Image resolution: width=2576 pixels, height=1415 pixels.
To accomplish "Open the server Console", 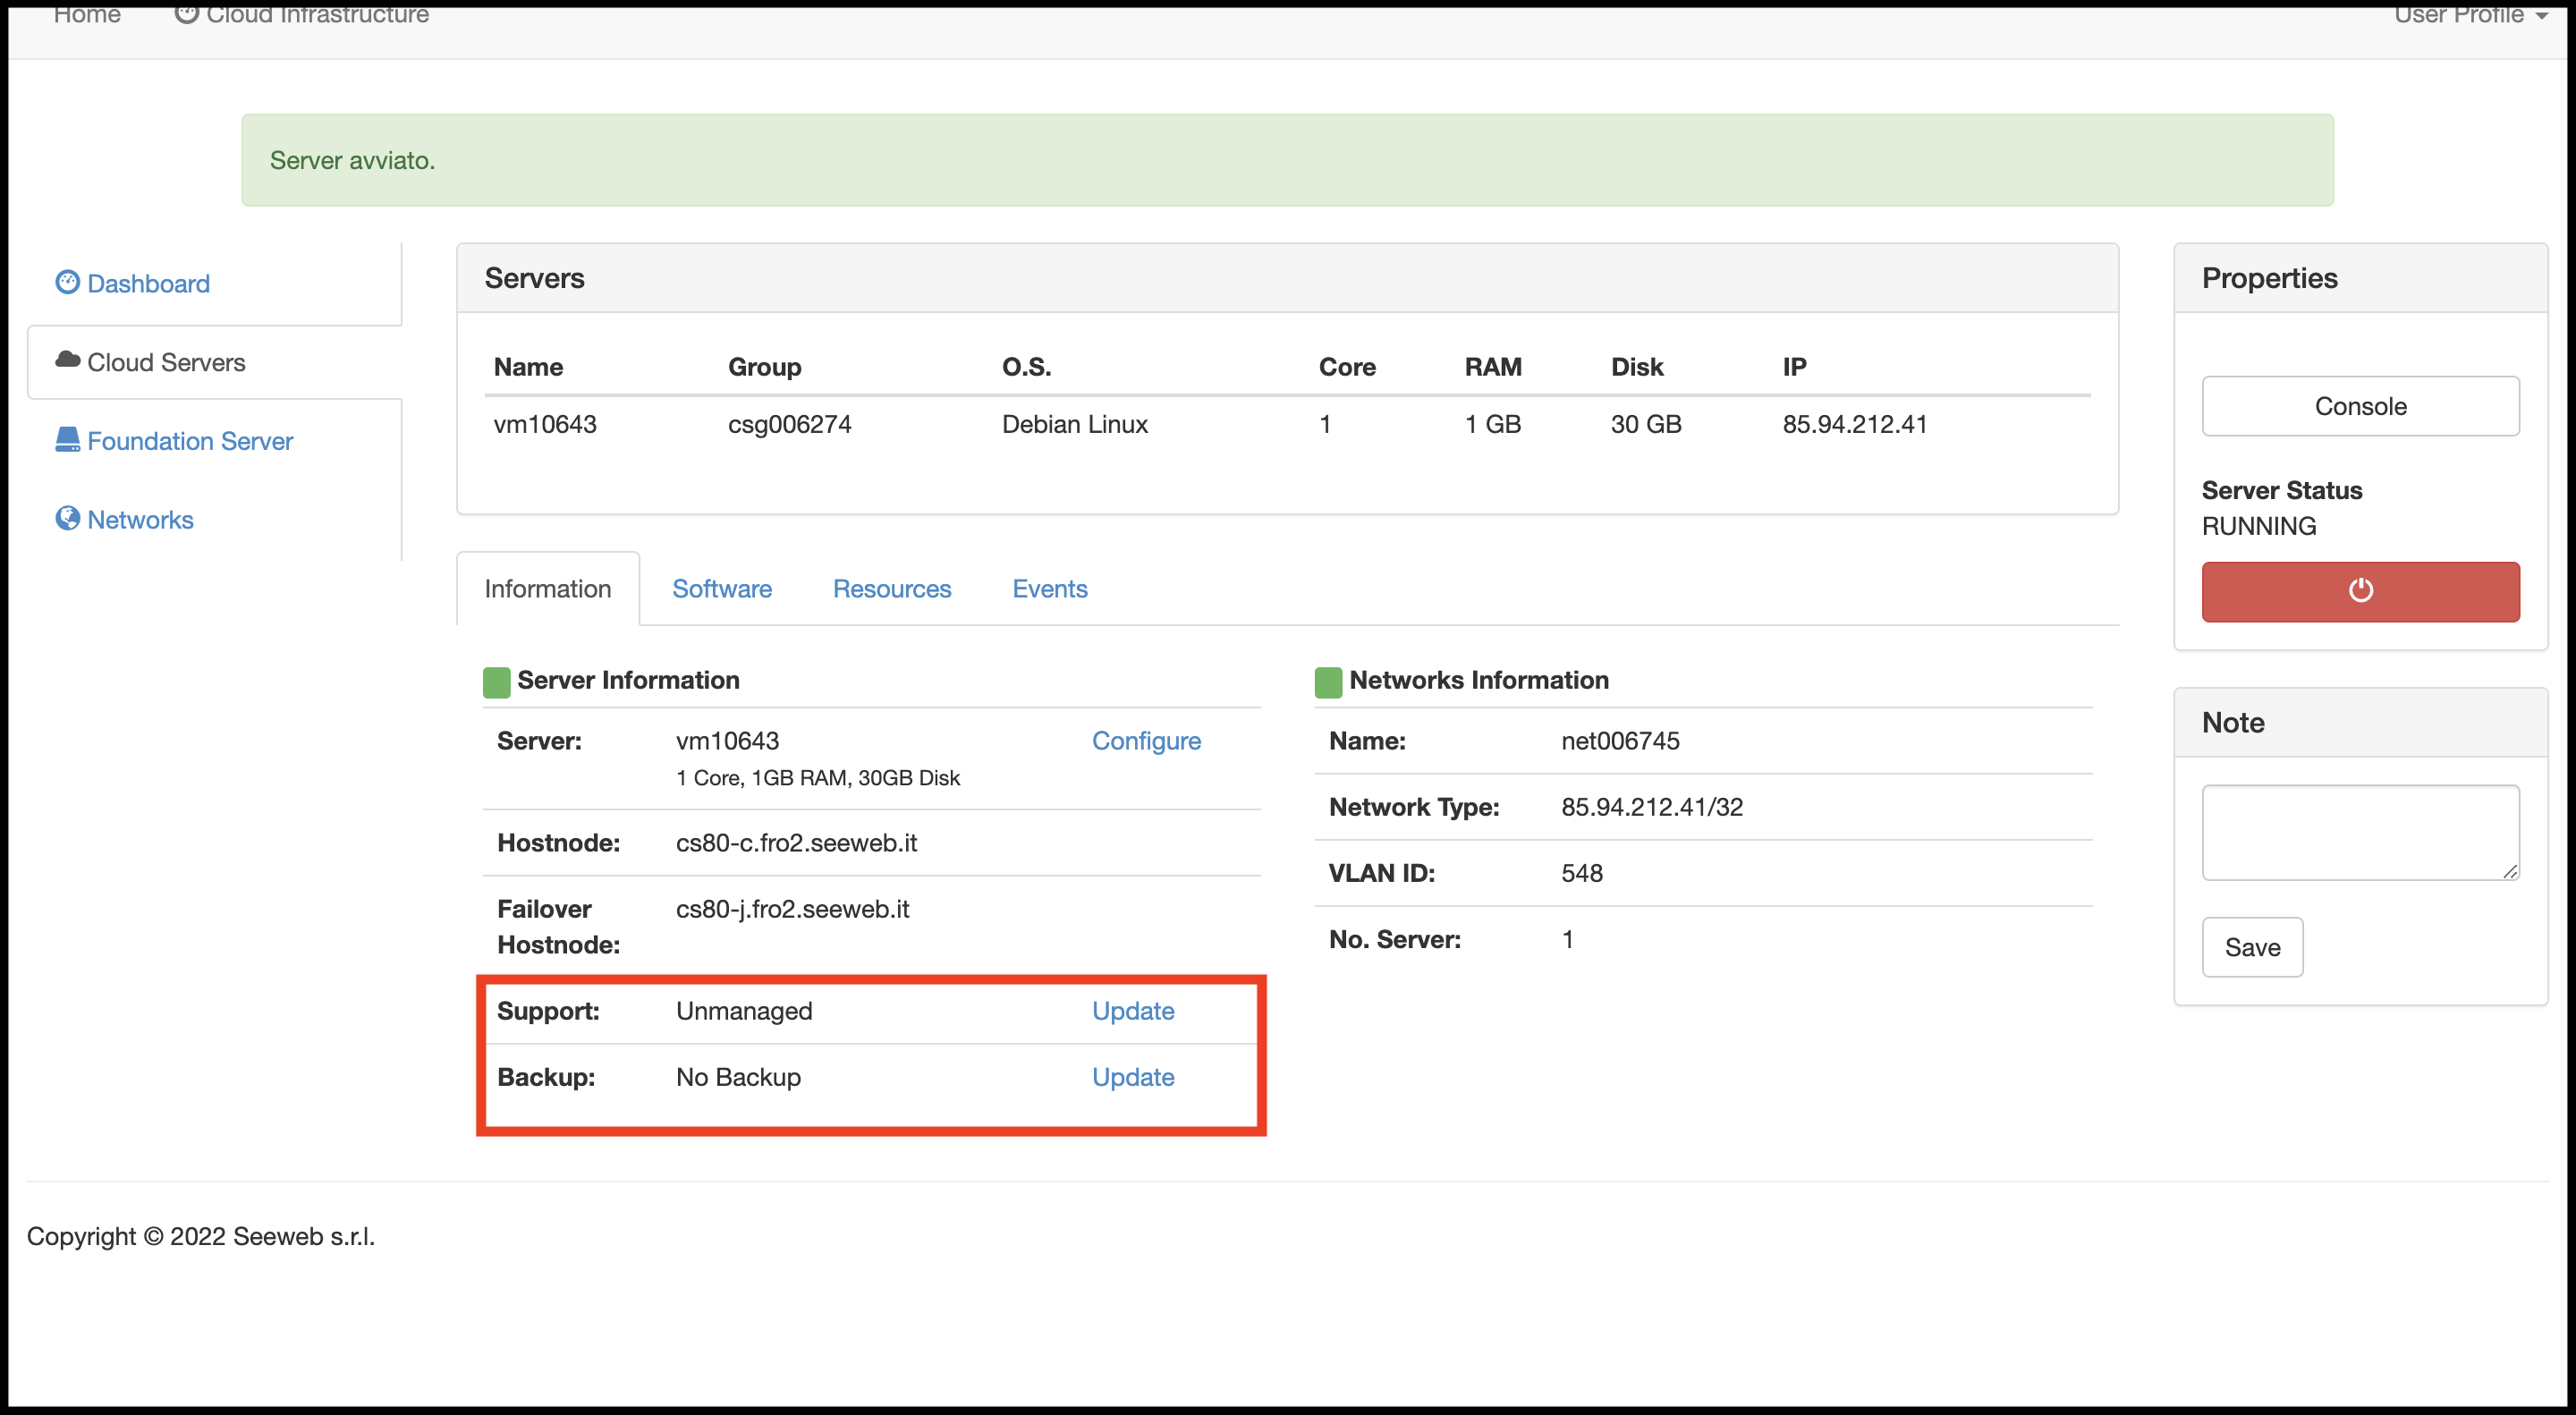I will (x=2360, y=406).
